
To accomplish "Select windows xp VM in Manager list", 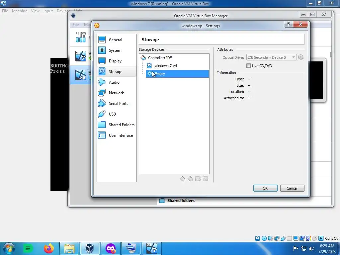I will [x=81, y=75].
